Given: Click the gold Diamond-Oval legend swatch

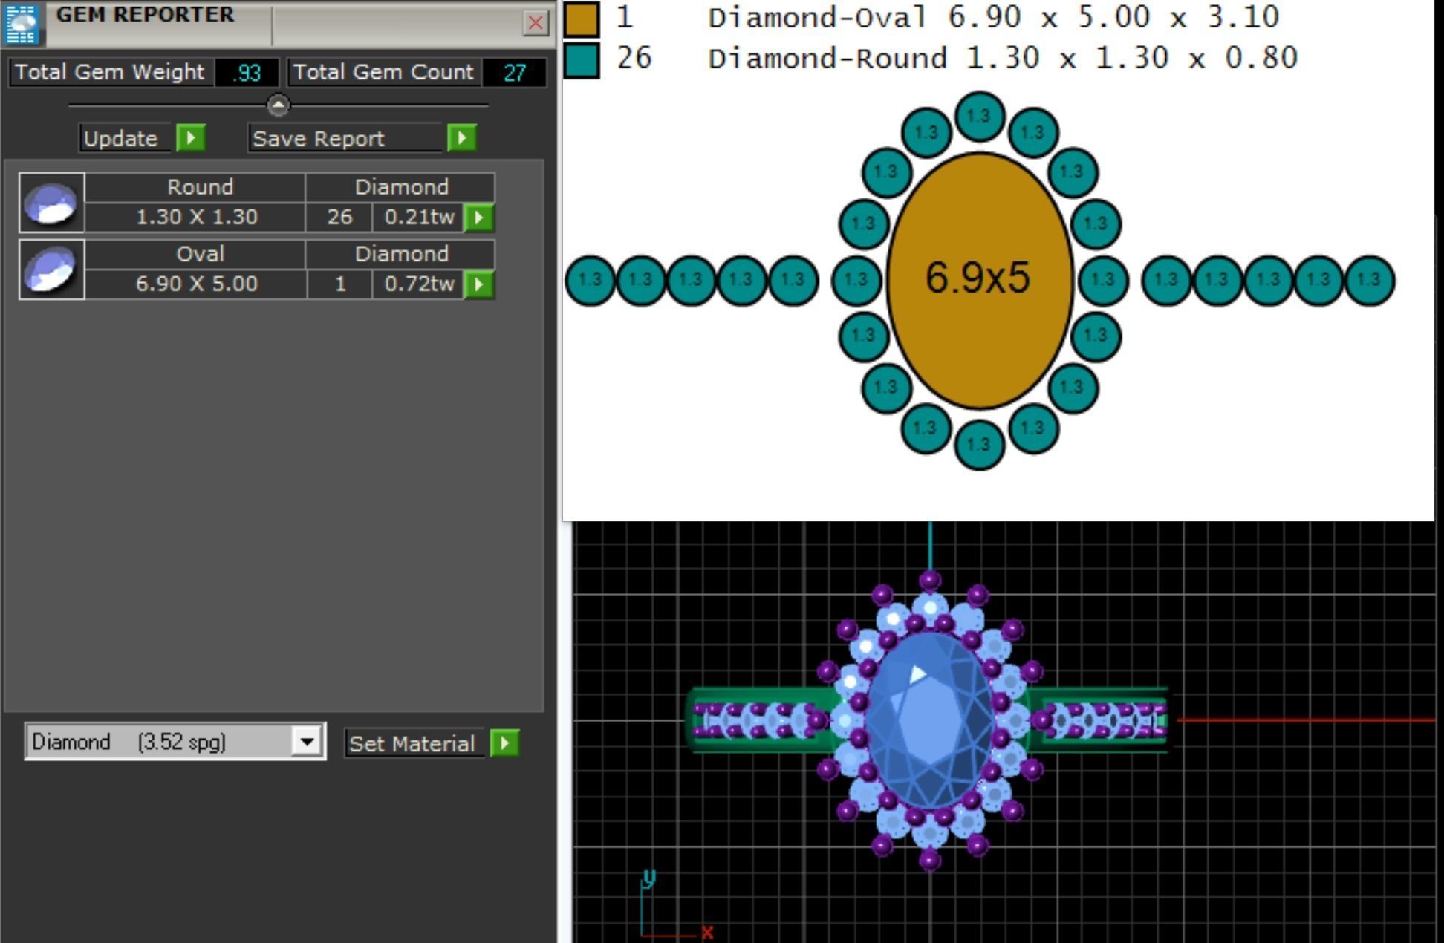Looking at the screenshot, I should pos(581,18).
